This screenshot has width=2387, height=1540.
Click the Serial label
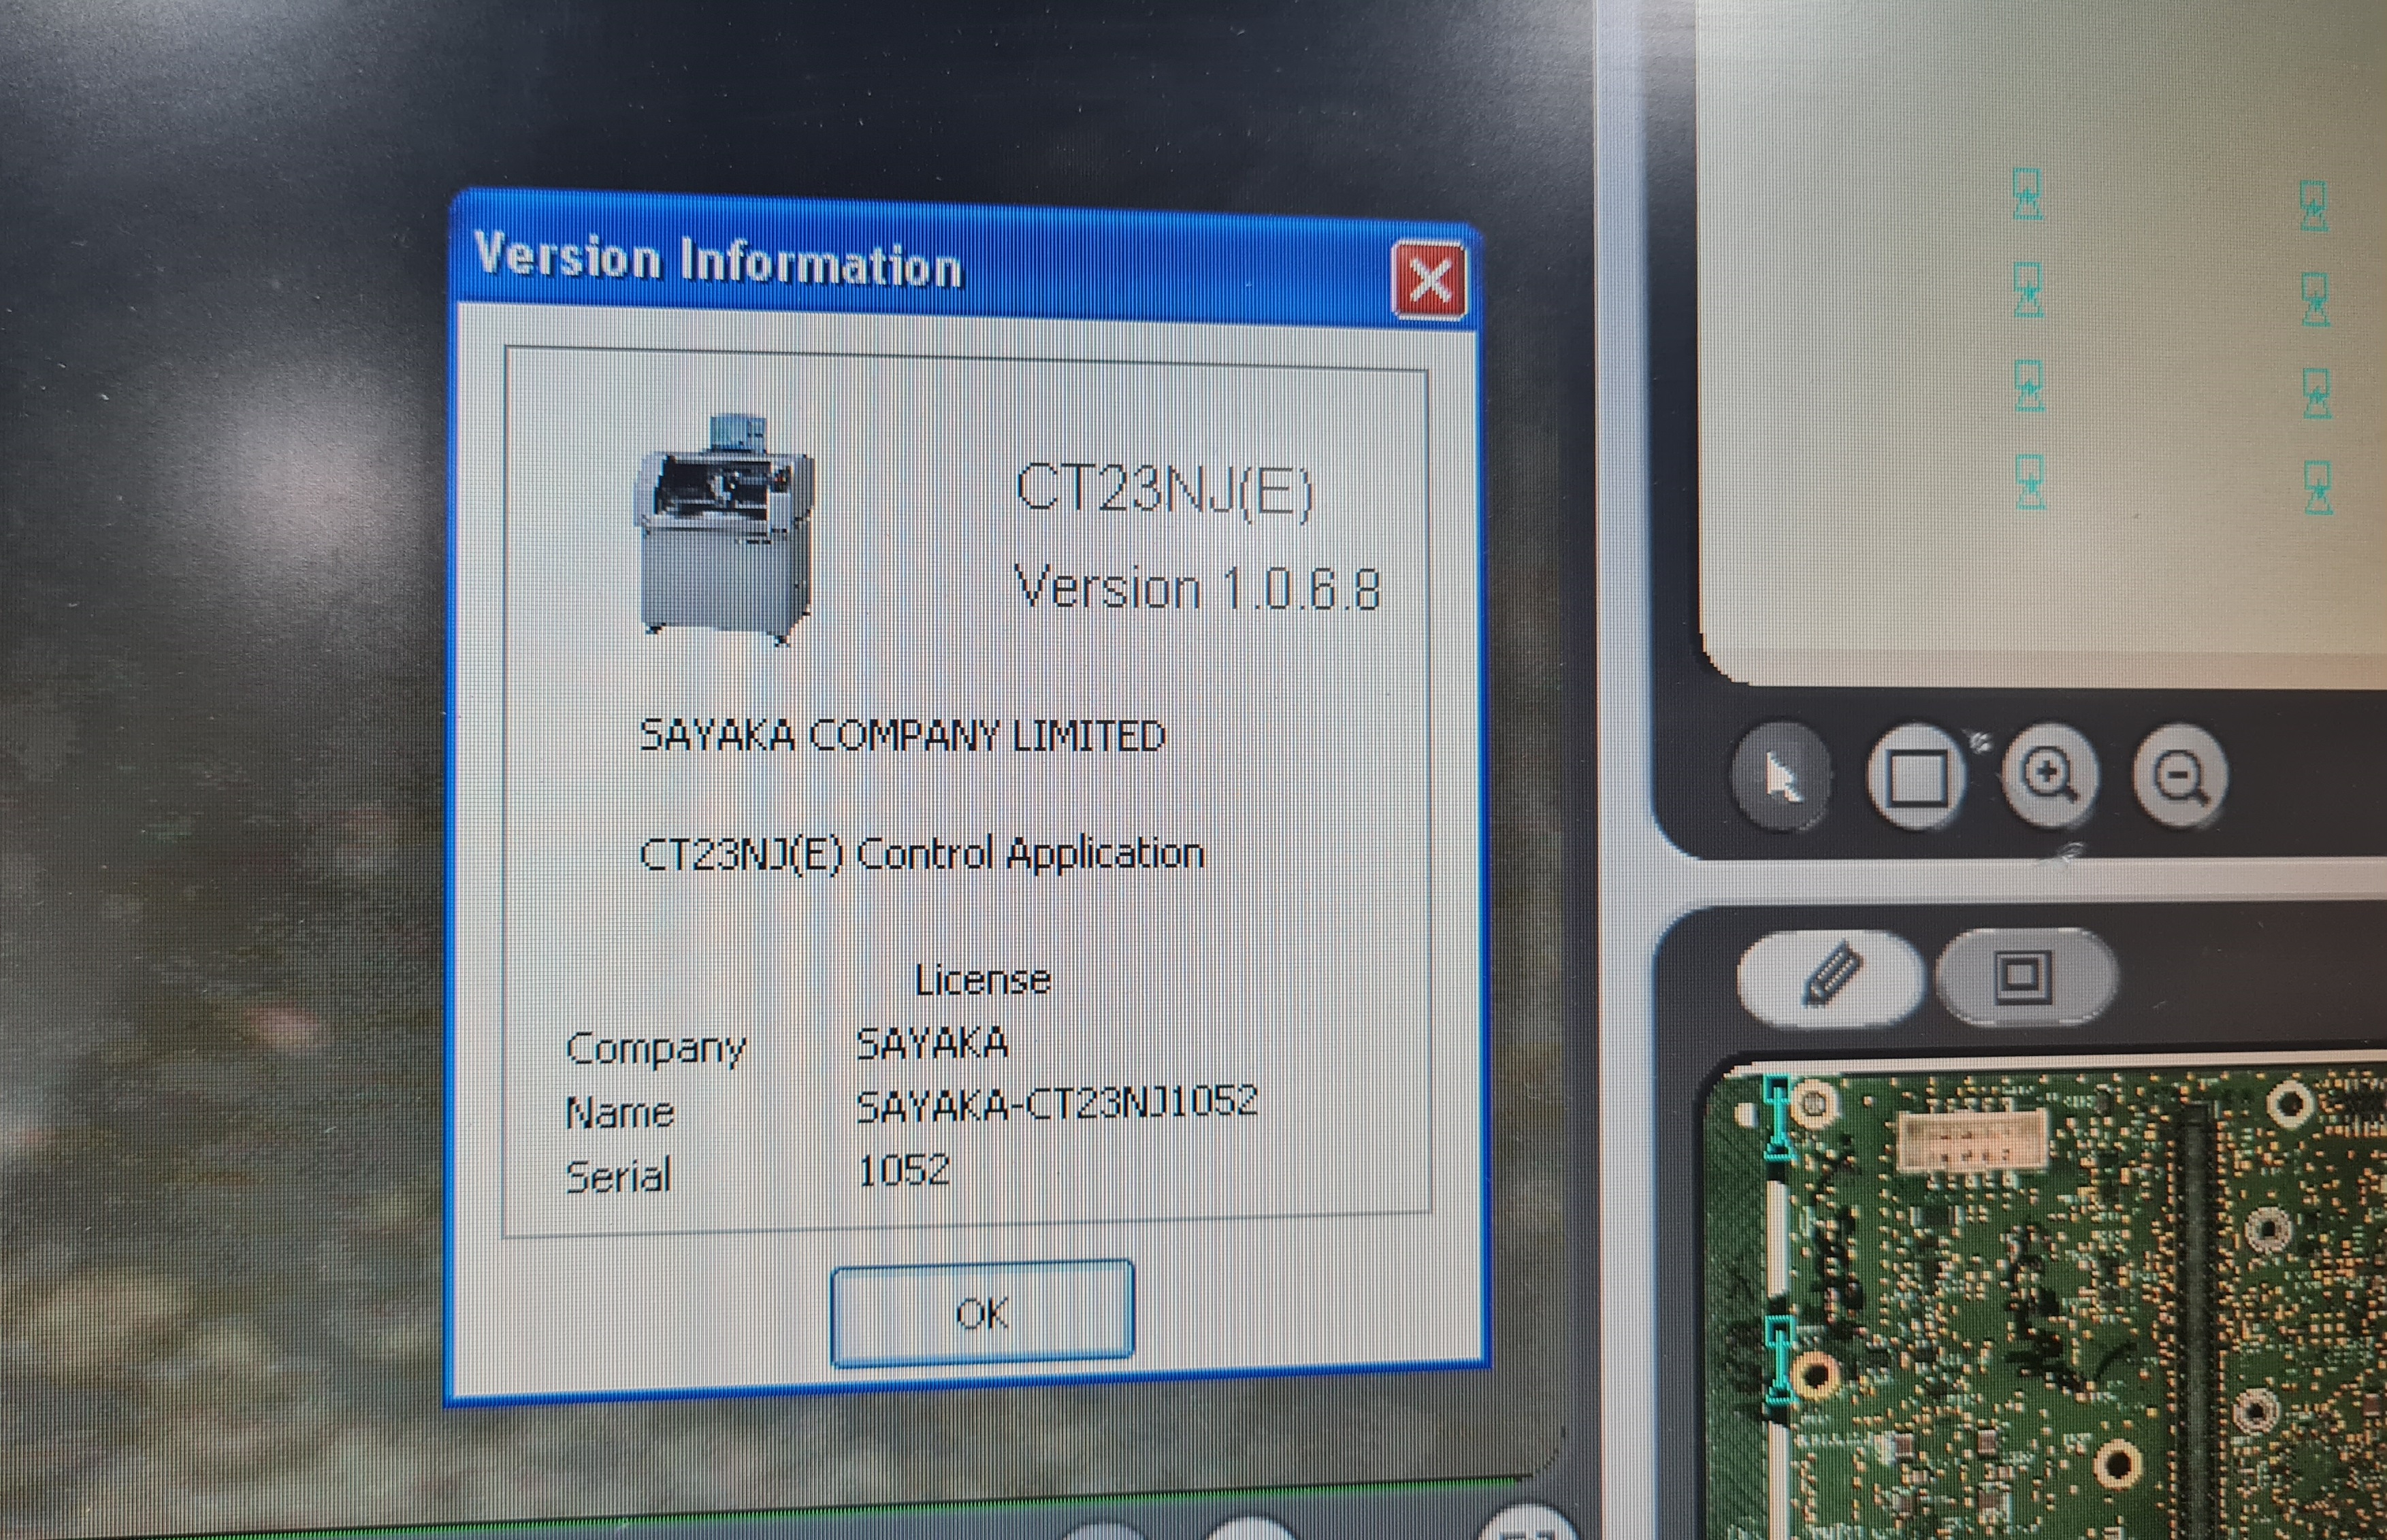pos(618,1176)
